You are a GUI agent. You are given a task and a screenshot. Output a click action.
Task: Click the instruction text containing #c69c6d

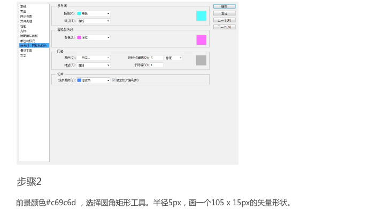(153, 203)
